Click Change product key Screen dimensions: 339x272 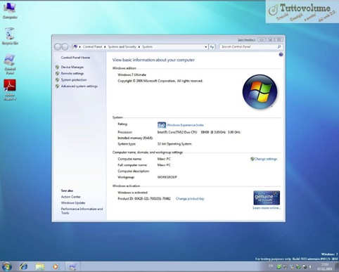(190, 199)
